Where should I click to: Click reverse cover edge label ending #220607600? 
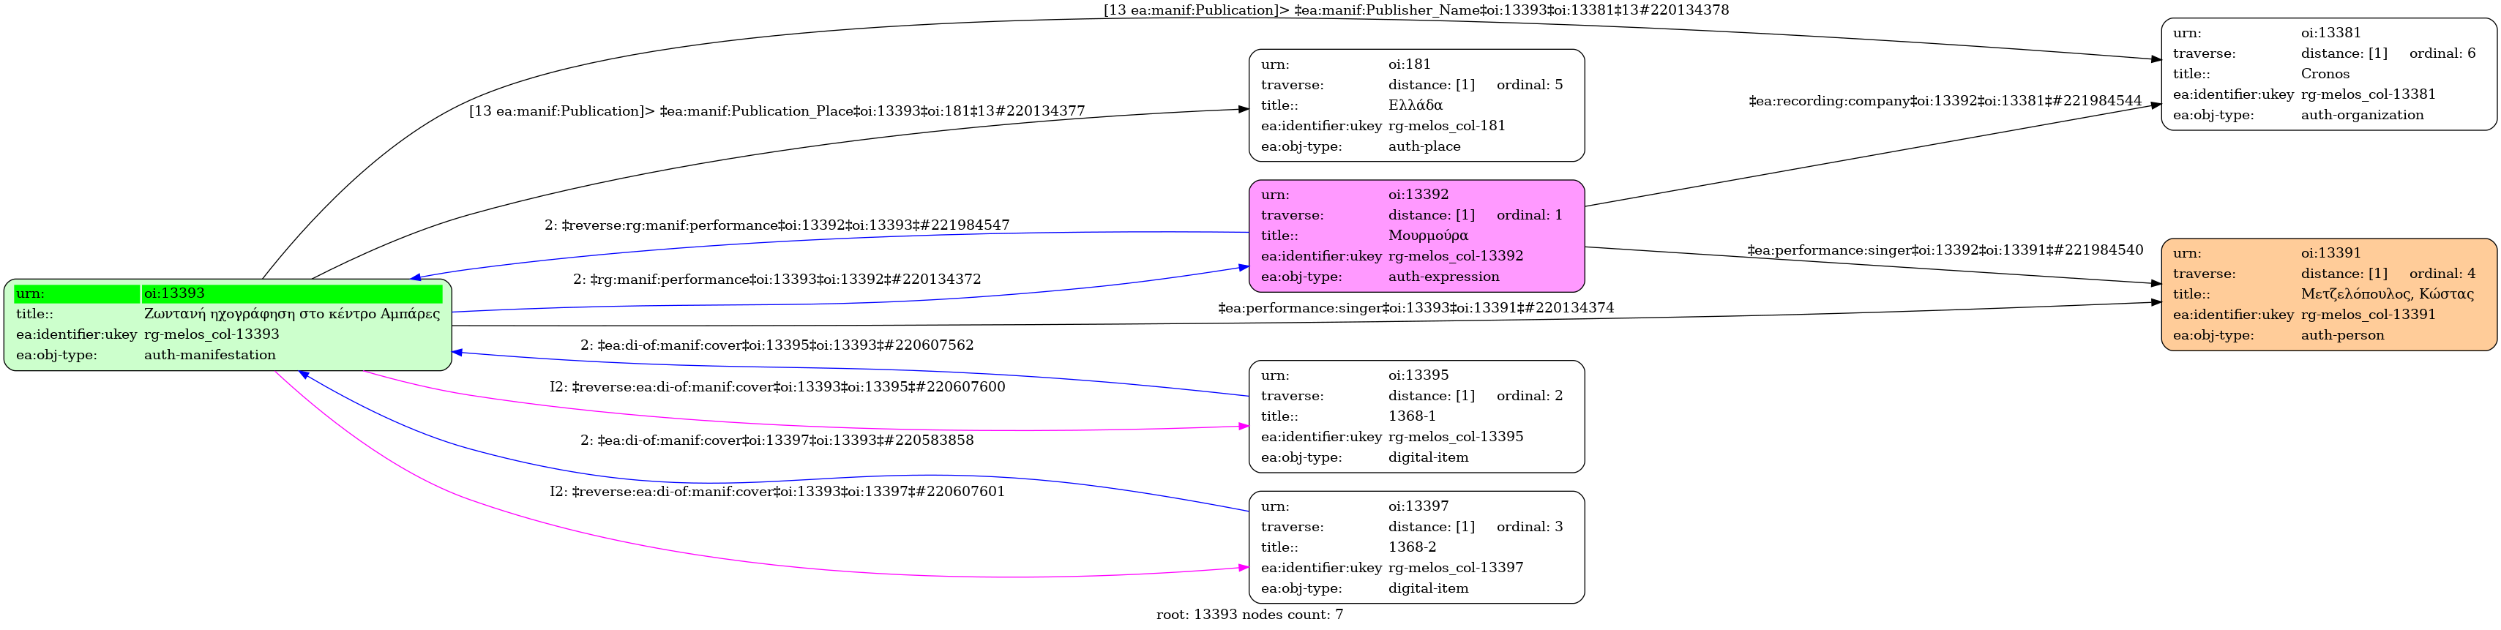click(x=777, y=387)
